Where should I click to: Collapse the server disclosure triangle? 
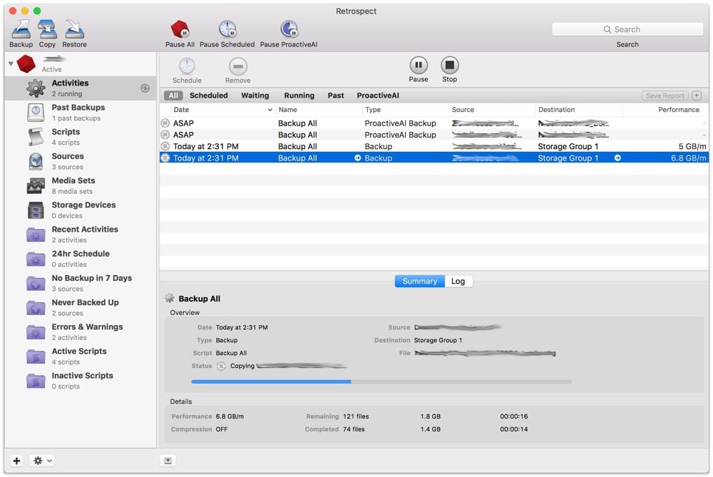11,63
